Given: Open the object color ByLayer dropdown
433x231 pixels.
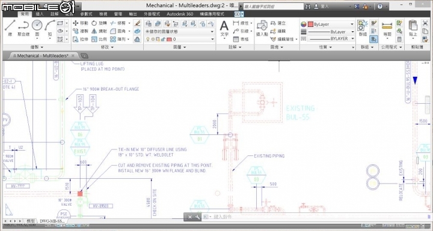Looking at the screenshot, I should (x=331, y=24).
